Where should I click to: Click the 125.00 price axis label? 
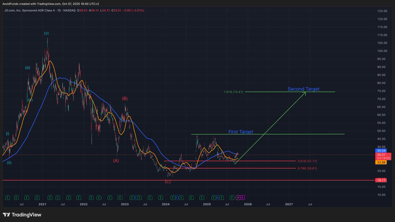coord(382,11)
